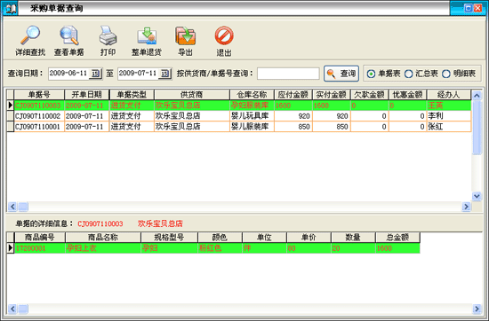Click the application icon in title bar
Screen dimensions: 489x321
(10, 8)
